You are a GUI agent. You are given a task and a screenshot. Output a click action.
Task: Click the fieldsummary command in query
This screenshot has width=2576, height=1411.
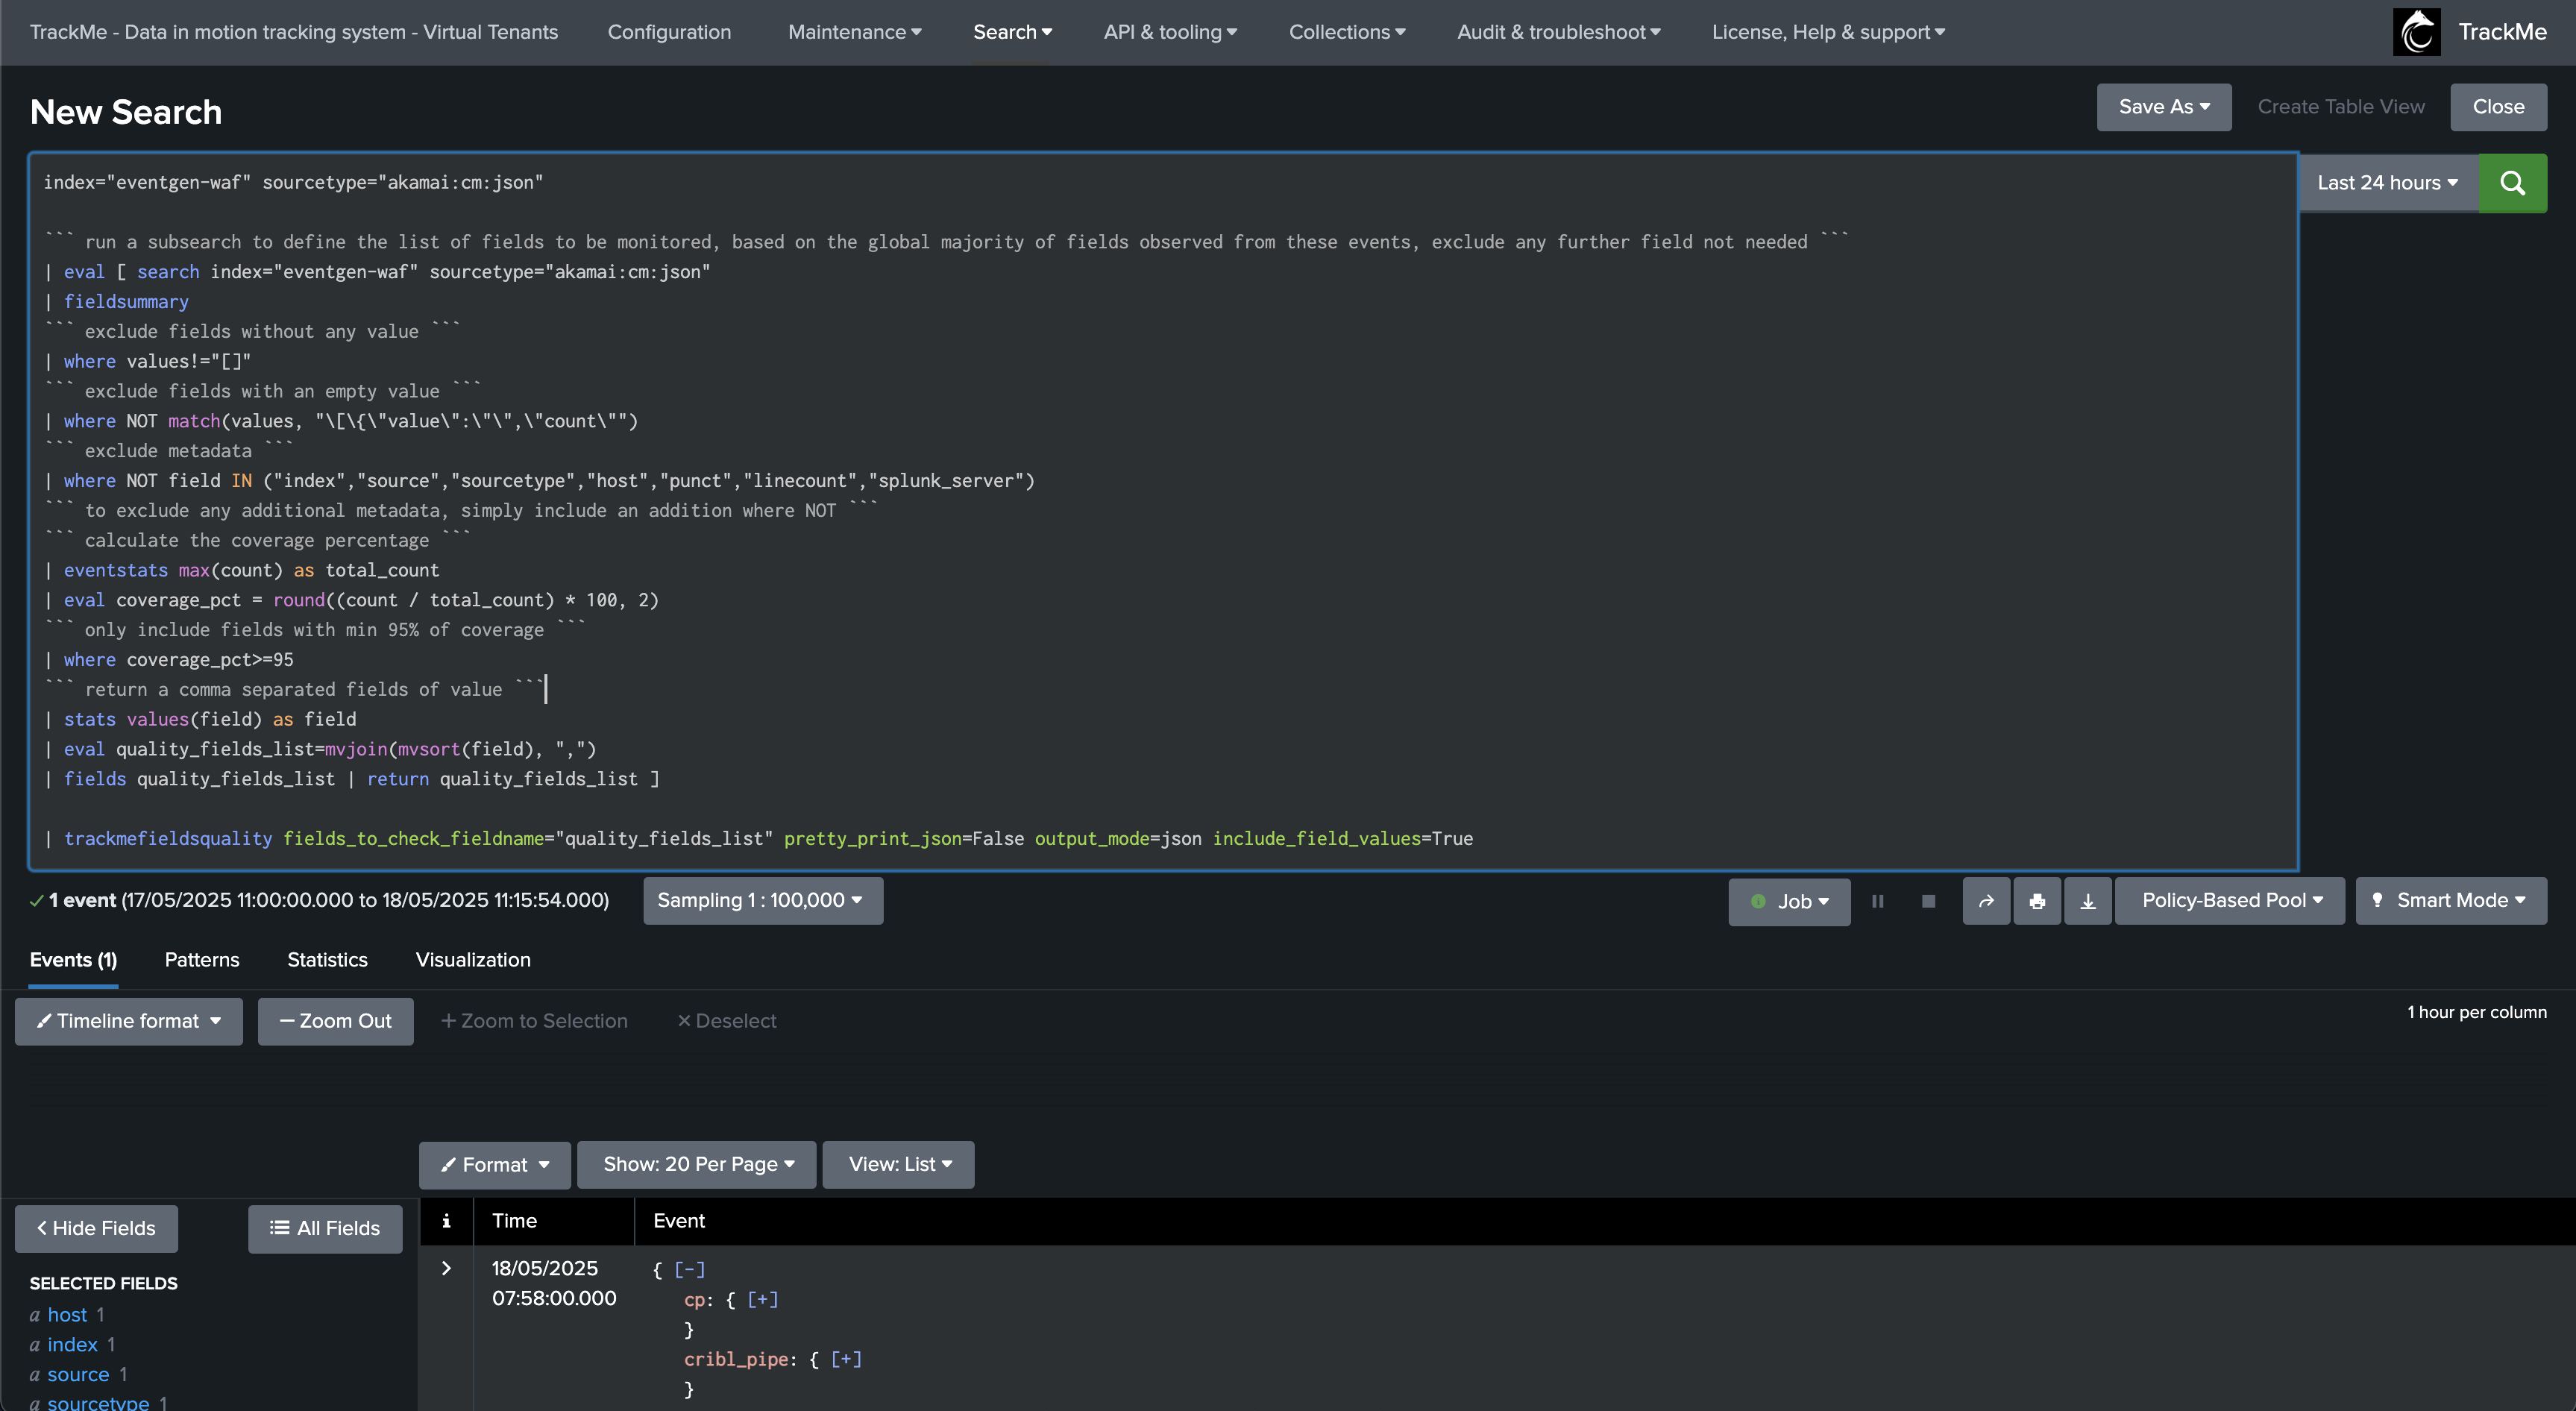126,302
